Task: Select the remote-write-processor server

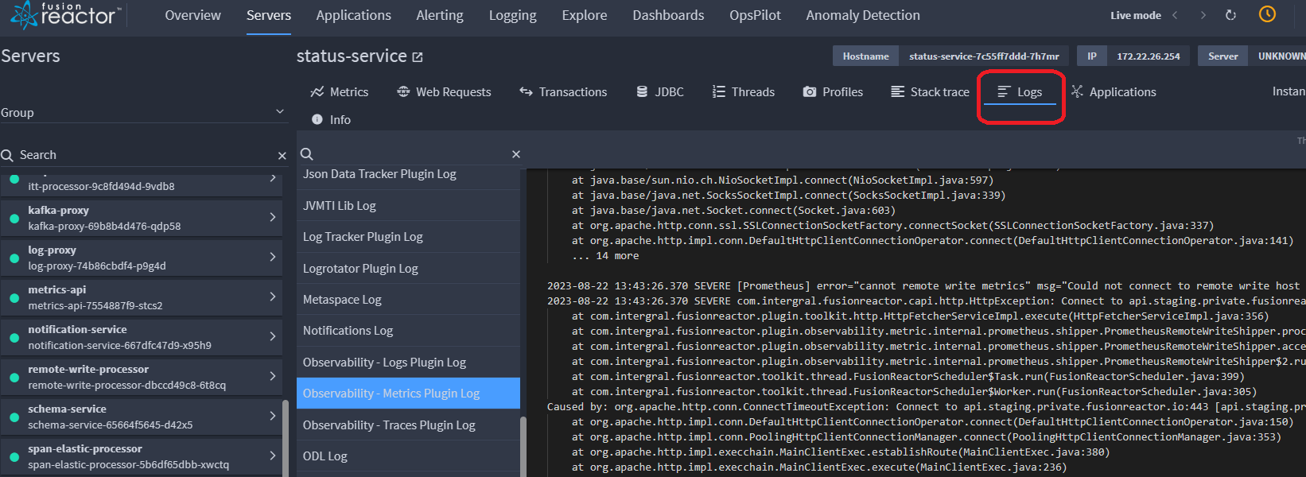Action: click(x=142, y=377)
